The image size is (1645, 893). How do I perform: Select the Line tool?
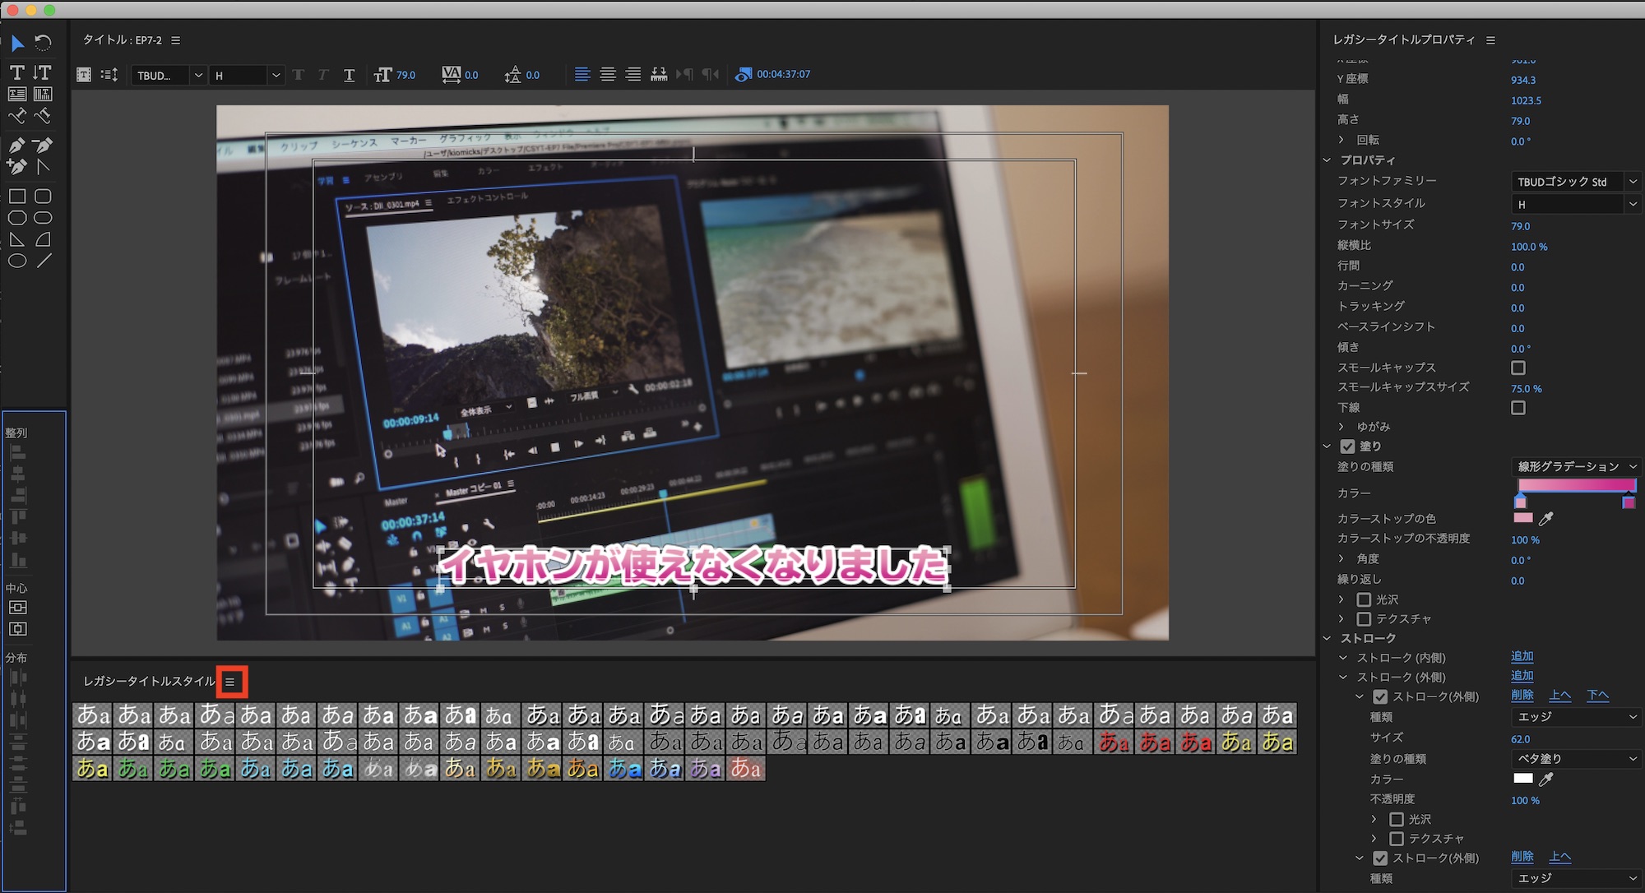[x=44, y=261]
